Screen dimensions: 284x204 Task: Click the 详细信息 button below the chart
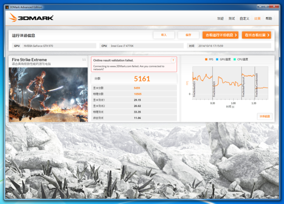click(x=265, y=116)
